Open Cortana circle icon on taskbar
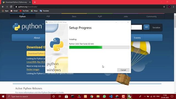176x99 pixels. [x=54, y=97]
